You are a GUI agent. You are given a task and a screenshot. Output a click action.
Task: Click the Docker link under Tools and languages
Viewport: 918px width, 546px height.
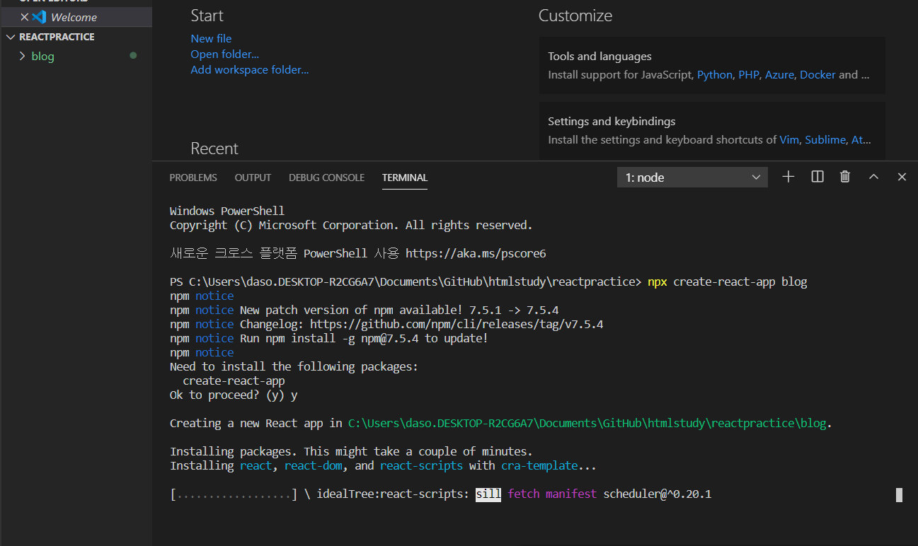[x=817, y=74]
